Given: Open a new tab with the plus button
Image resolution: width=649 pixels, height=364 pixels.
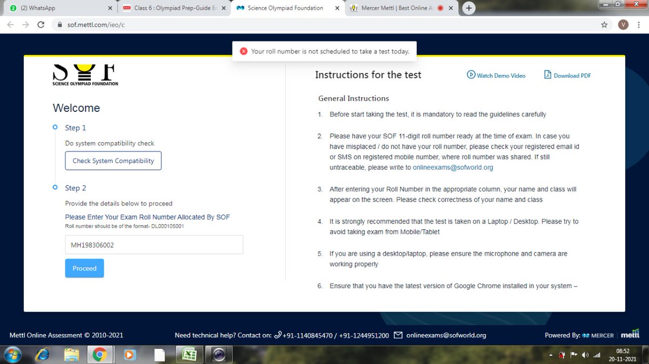Looking at the screenshot, I should [469, 8].
